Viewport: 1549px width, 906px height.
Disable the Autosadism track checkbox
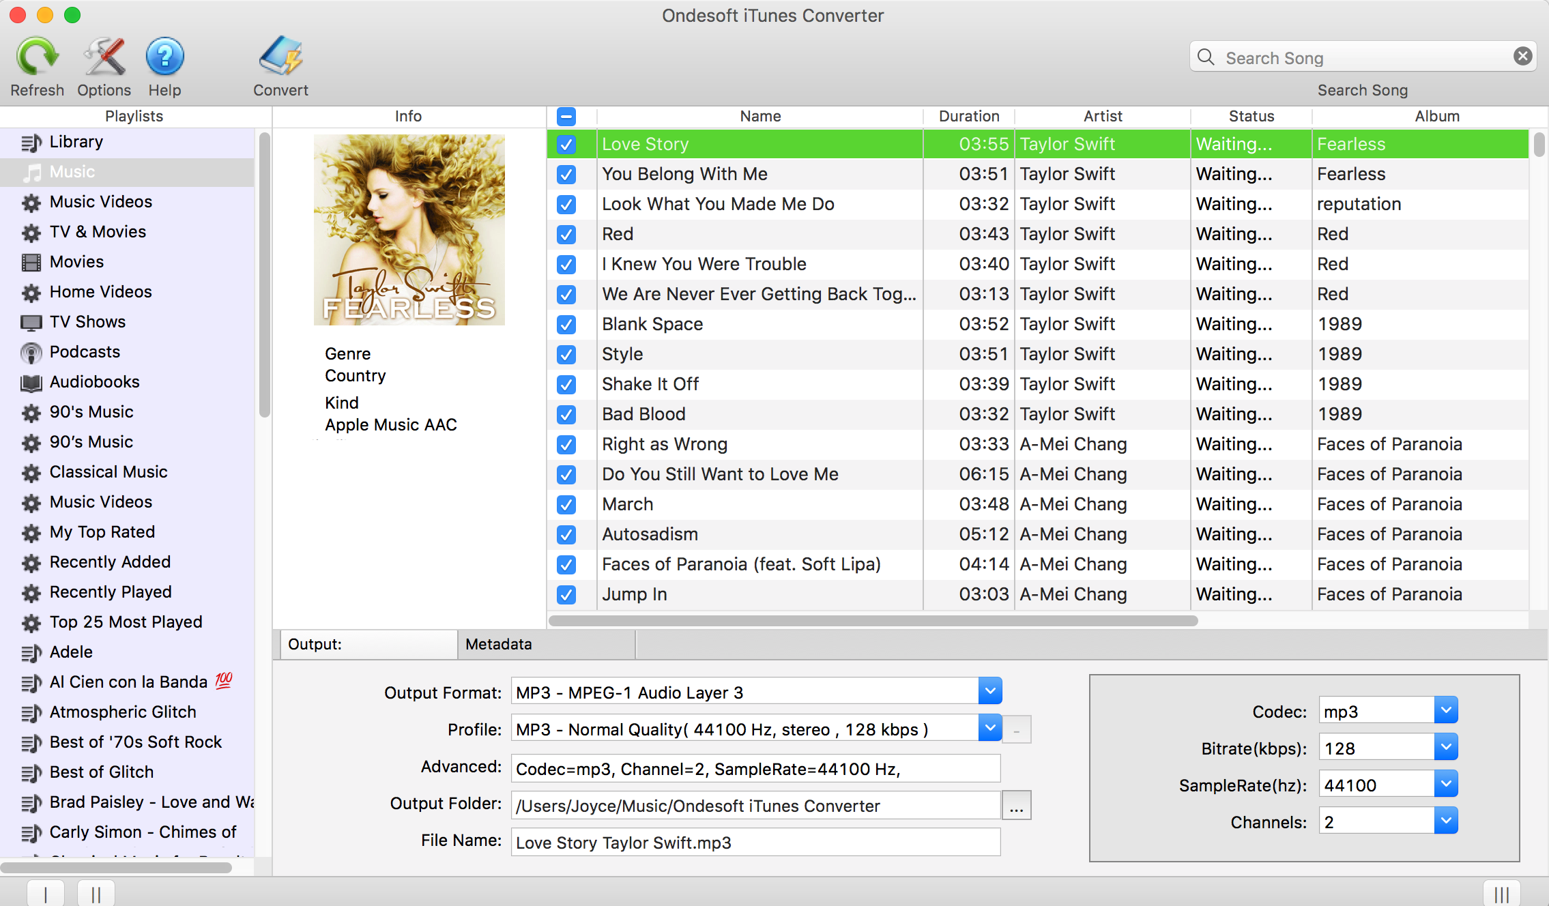click(x=565, y=533)
